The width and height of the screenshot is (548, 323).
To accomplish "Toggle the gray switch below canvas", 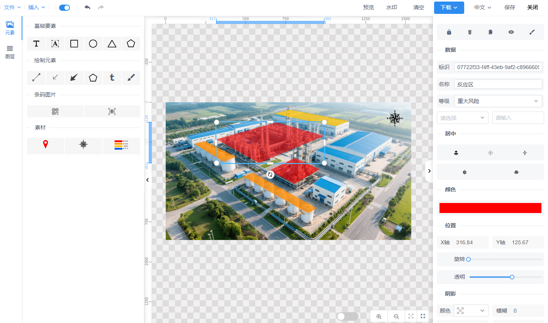I will pyautogui.click(x=347, y=316).
